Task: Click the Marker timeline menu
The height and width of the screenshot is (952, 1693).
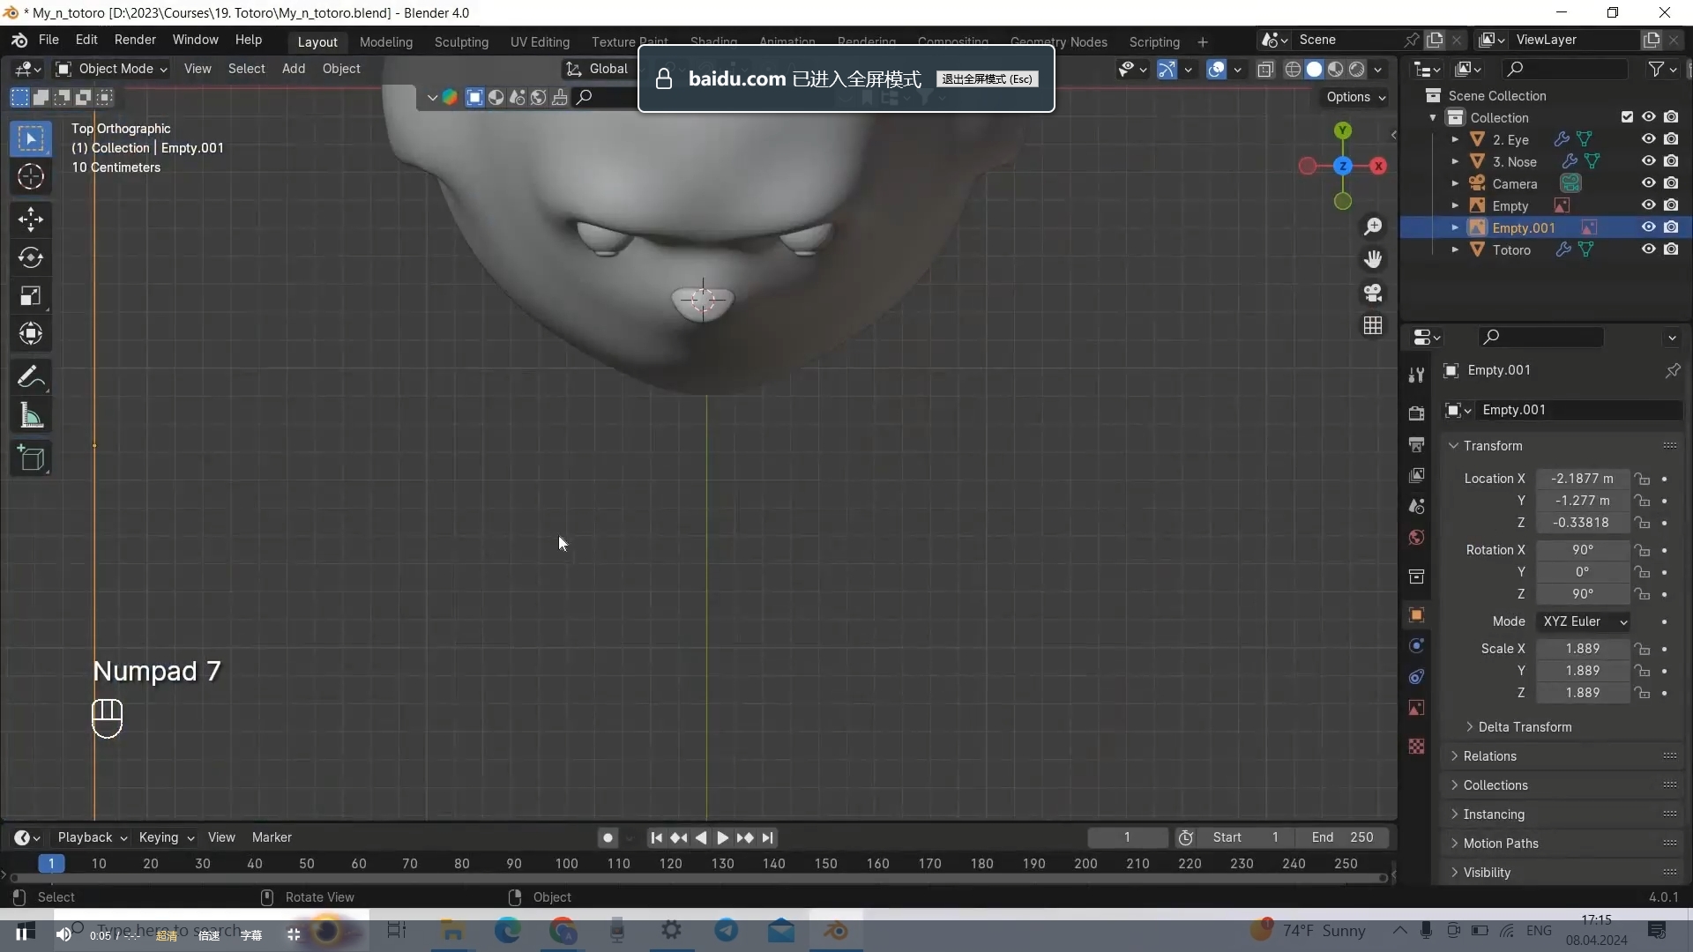Action: coord(272,837)
